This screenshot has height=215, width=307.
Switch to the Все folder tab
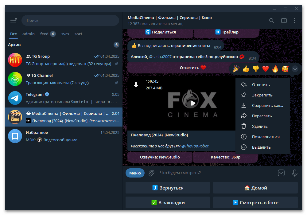coord(14,34)
